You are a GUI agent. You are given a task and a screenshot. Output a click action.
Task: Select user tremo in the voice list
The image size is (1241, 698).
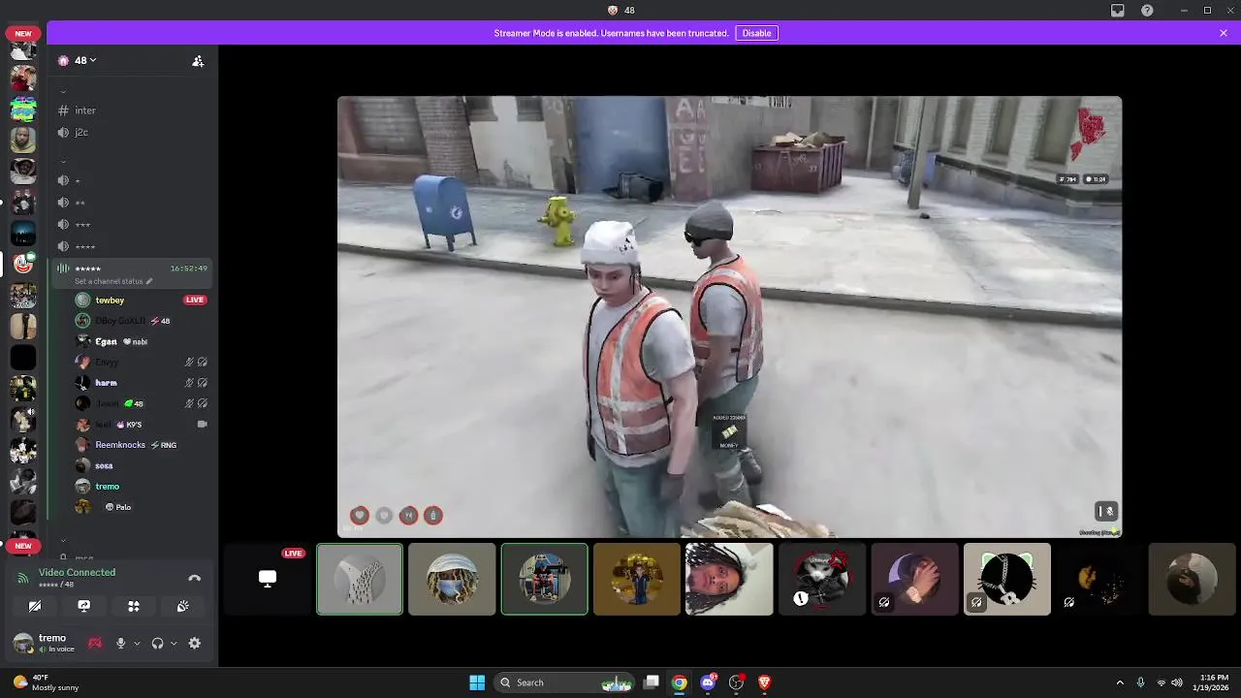(x=143, y=487)
